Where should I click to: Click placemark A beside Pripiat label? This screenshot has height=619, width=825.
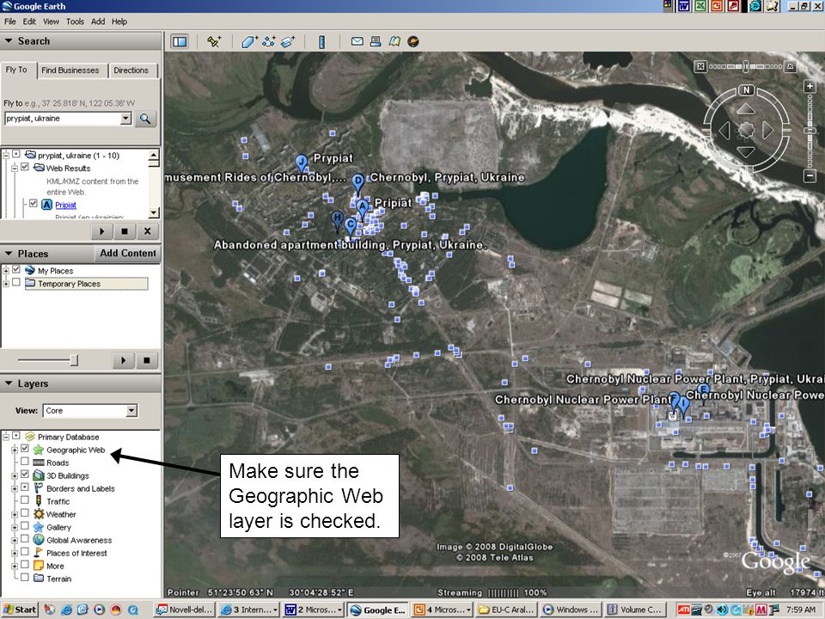(x=362, y=207)
